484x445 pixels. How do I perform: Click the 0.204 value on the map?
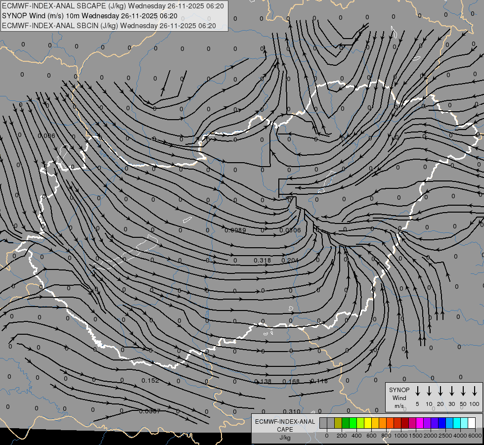(290, 261)
